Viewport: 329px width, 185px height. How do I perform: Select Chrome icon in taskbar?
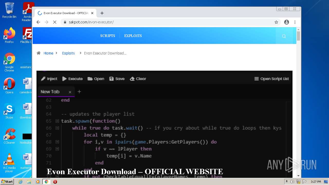pos(47,182)
